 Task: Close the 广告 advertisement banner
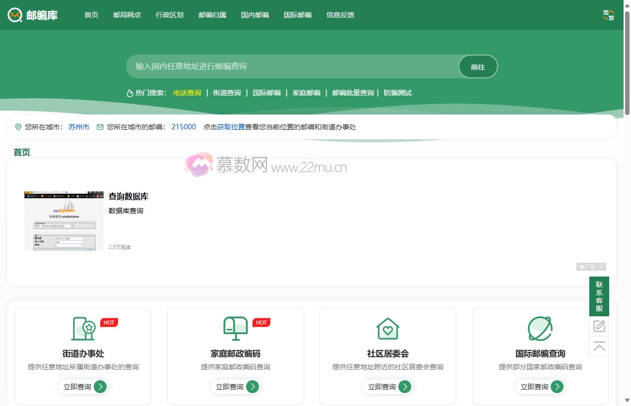602,267
